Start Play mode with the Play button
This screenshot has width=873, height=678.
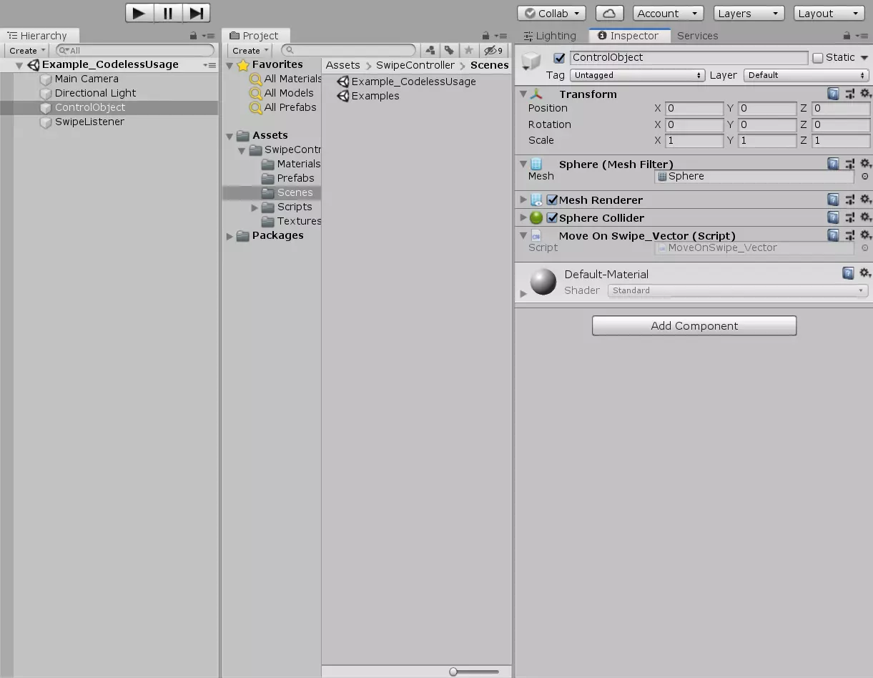pyautogui.click(x=139, y=13)
